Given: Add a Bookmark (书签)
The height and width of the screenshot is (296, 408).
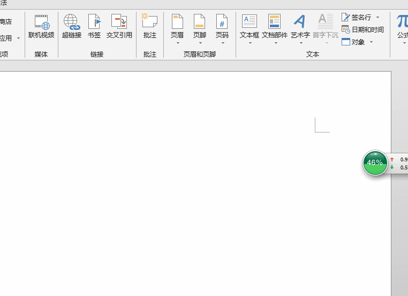Looking at the screenshot, I should tap(94, 26).
